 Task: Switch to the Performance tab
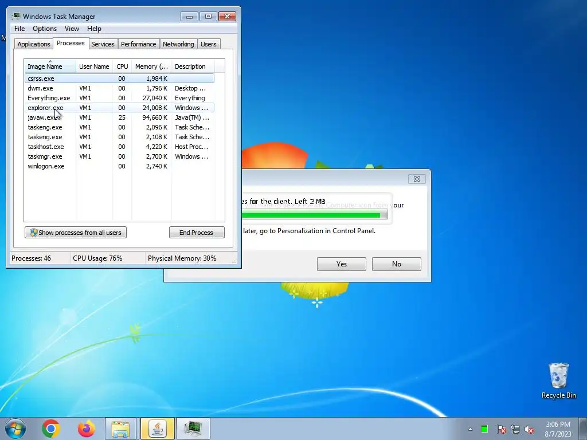139,44
